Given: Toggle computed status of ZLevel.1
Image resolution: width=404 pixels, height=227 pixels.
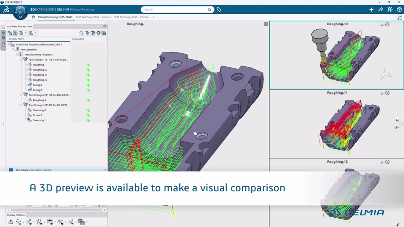Looking at the screenshot, I should point(88,115).
